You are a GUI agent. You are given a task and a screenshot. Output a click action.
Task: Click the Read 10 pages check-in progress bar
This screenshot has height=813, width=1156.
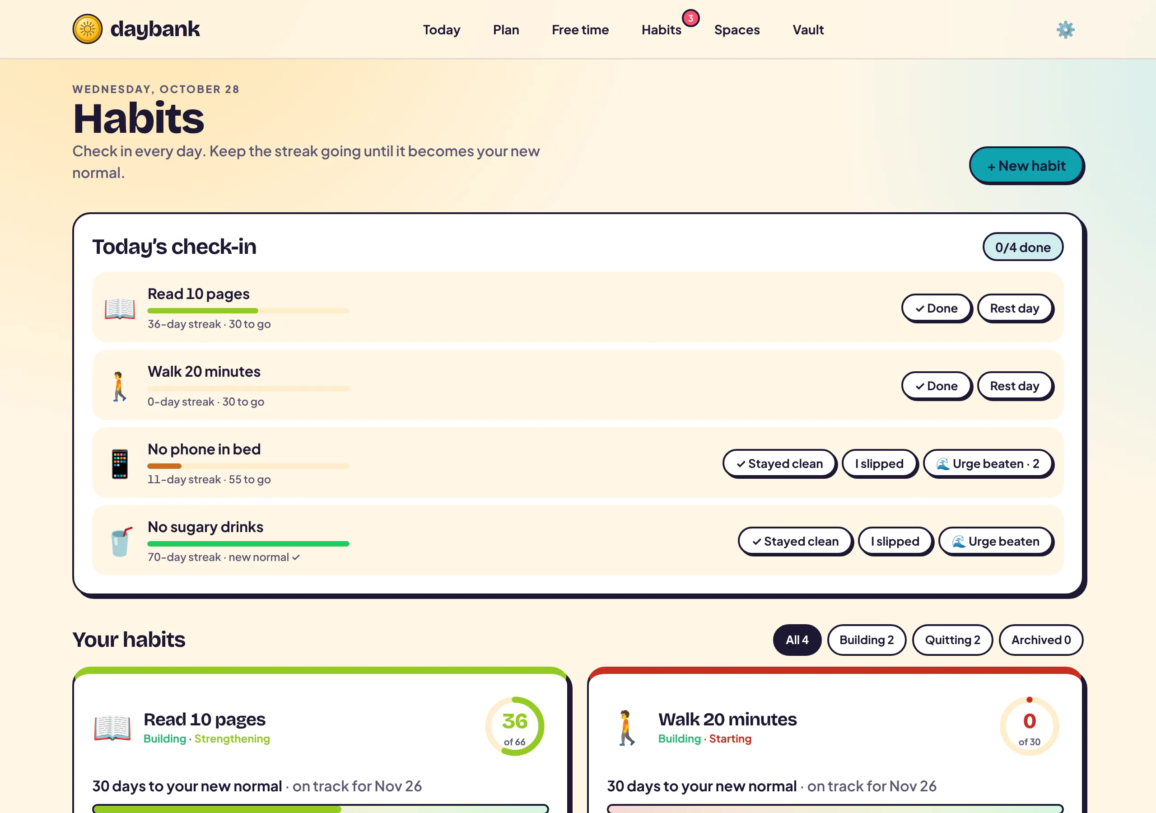click(x=248, y=311)
